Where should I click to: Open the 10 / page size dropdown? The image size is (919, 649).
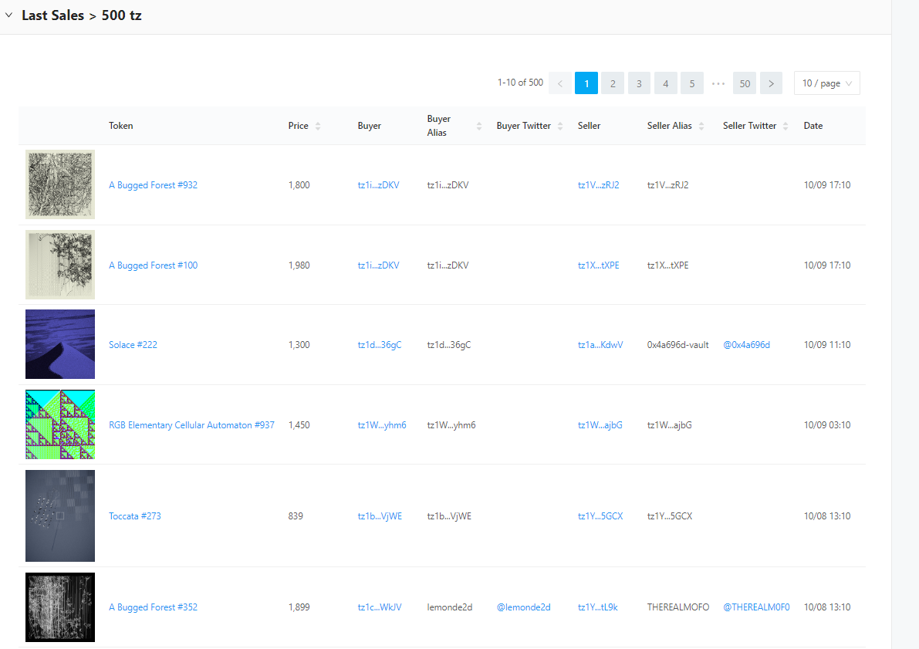826,83
